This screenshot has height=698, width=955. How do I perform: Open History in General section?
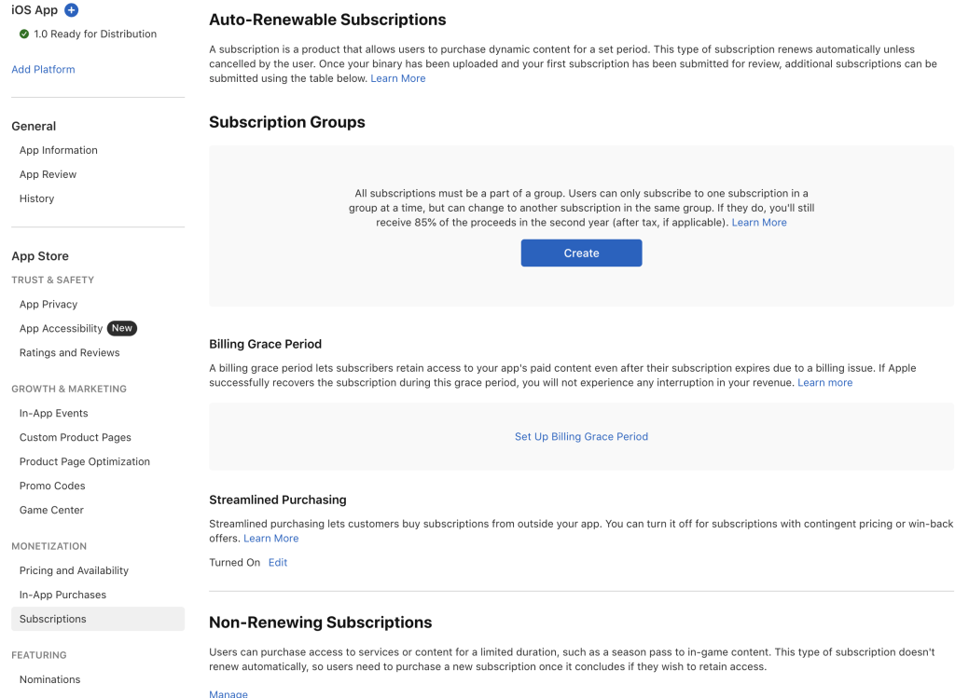[36, 199]
